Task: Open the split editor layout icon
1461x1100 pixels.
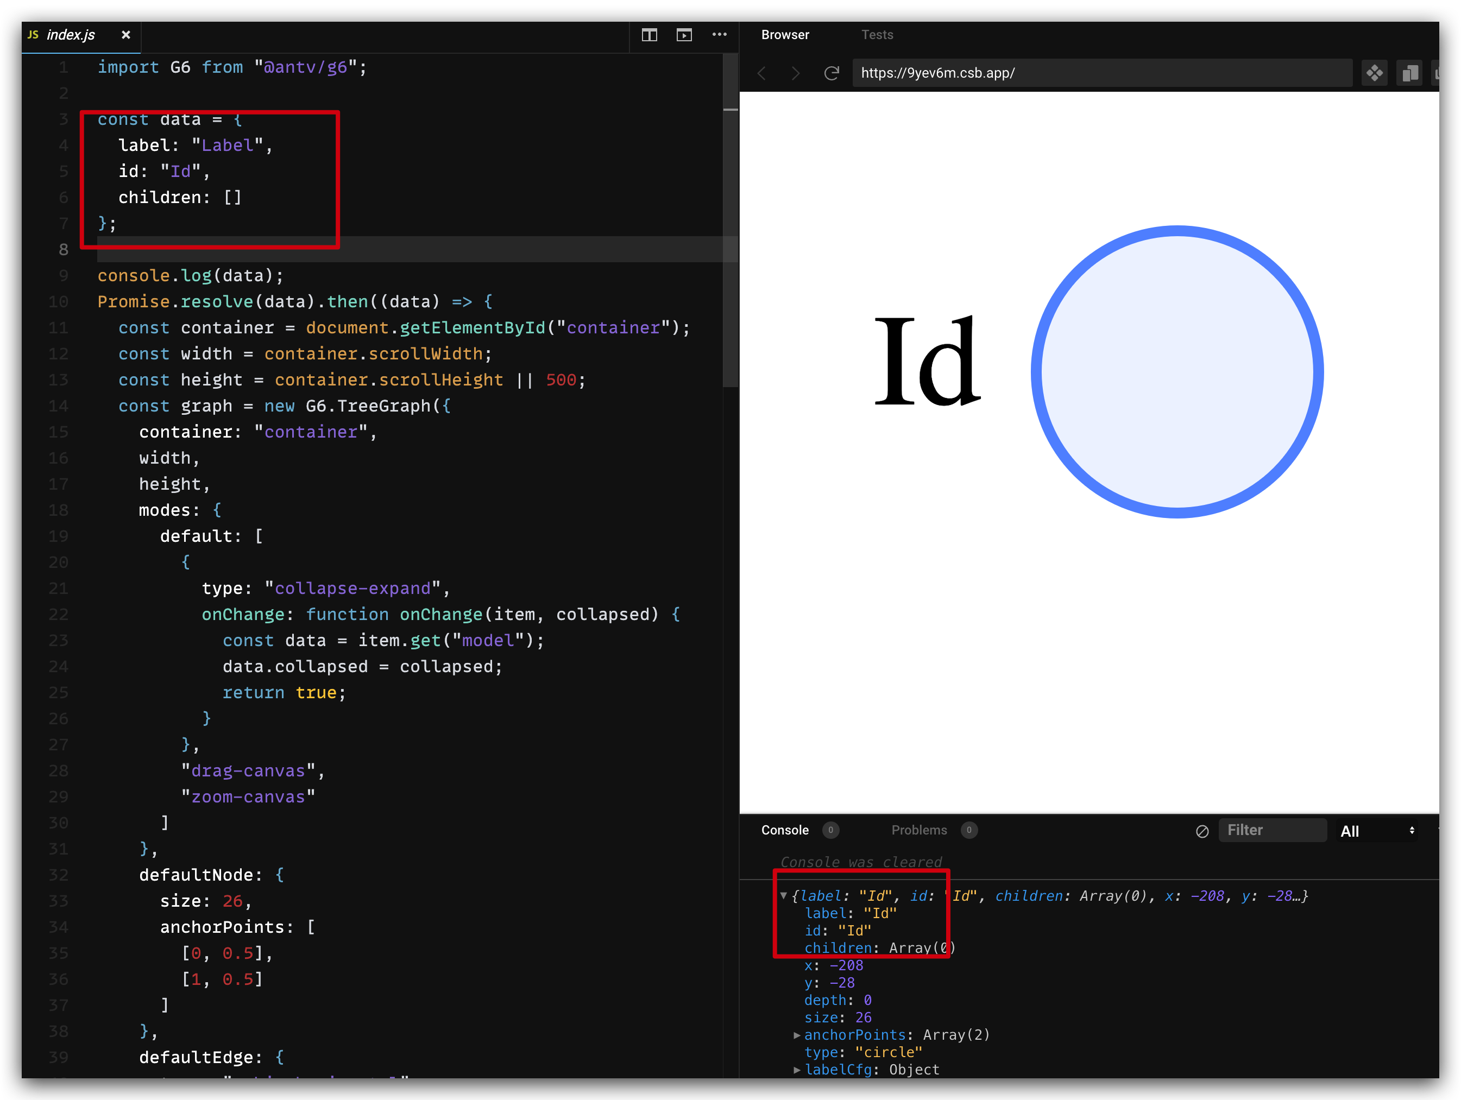Action: [649, 35]
